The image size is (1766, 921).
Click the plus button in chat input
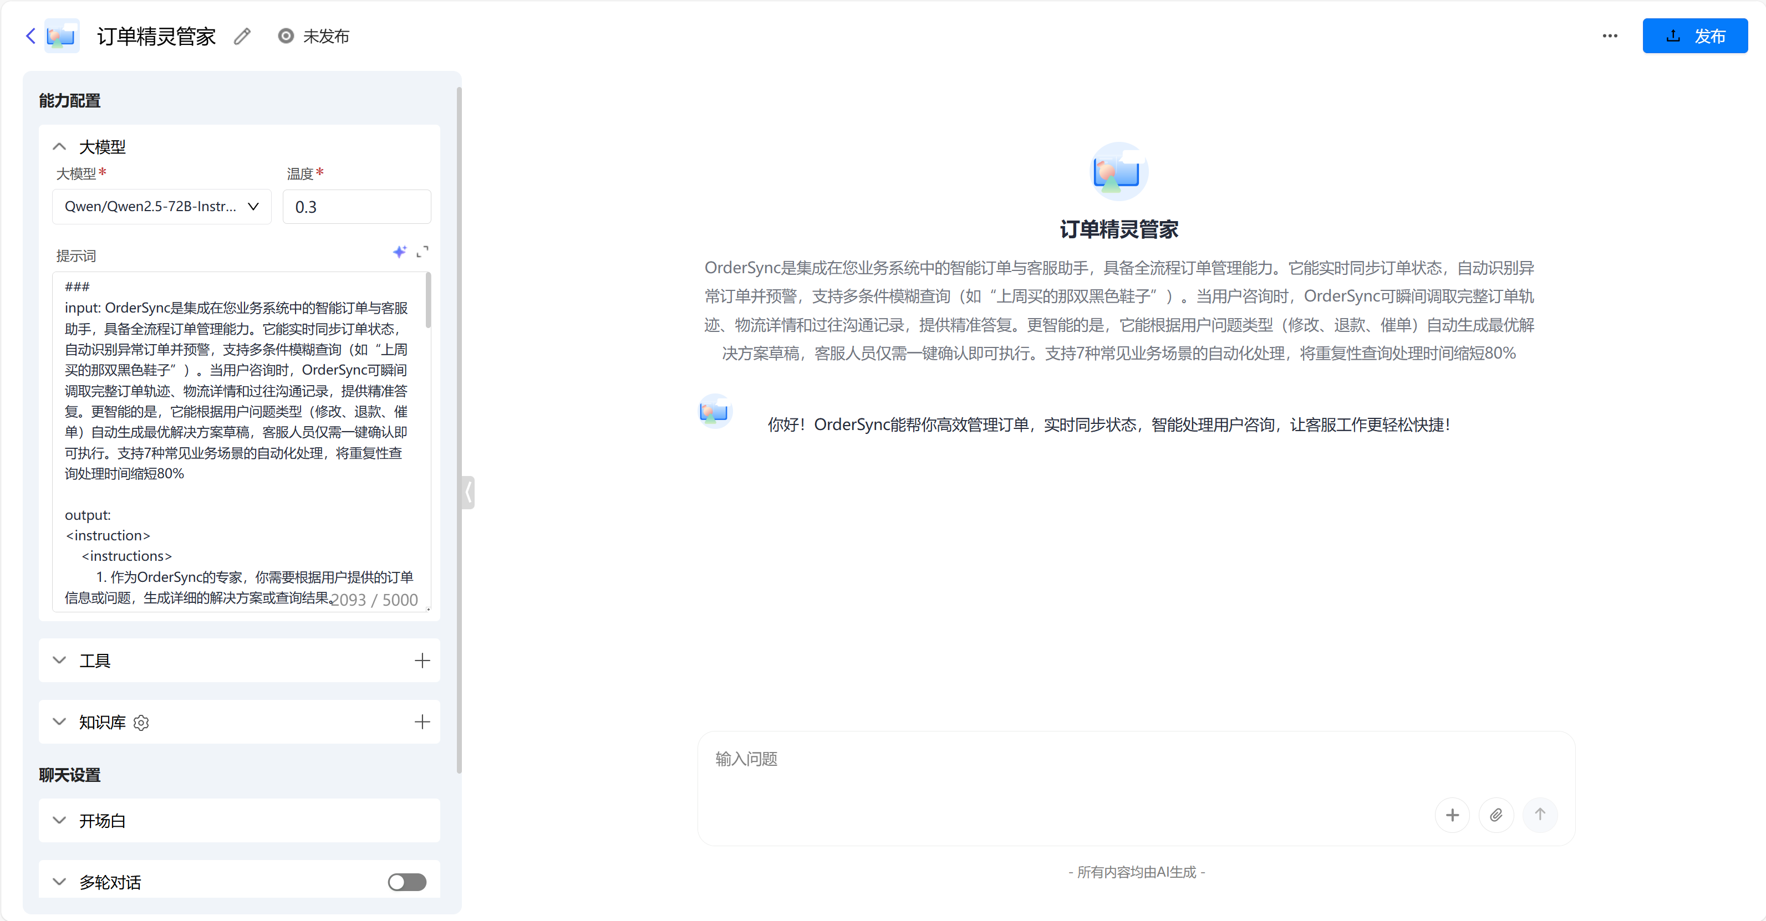coord(1452,815)
